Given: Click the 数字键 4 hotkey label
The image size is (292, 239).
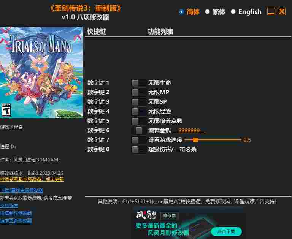Looking at the screenshot, I should 98,111.
